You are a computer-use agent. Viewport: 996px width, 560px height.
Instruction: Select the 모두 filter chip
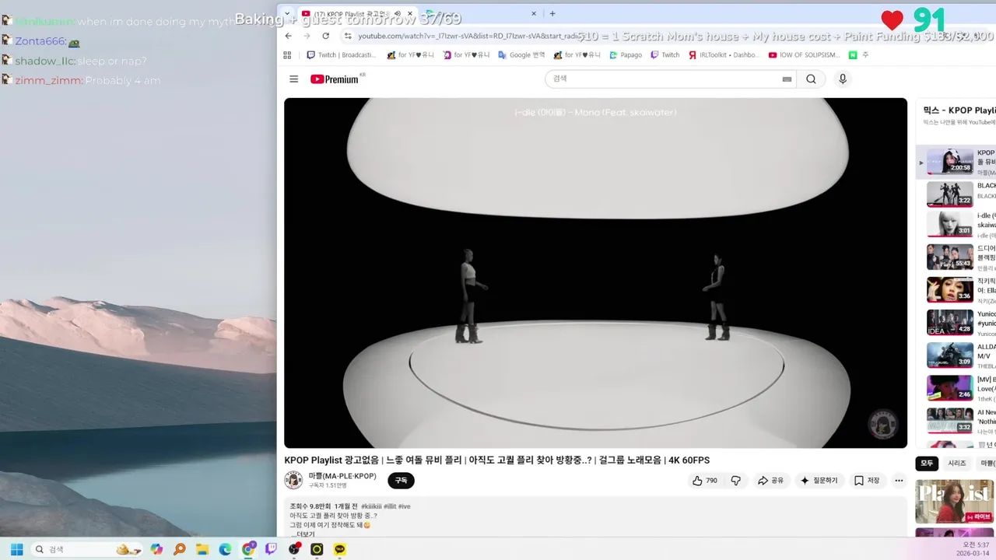927,463
